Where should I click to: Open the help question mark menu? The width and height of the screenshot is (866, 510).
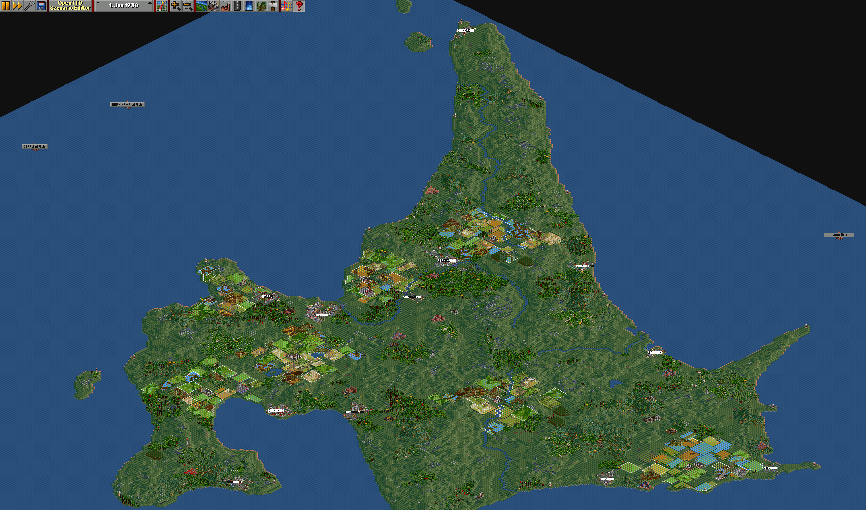point(299,6)
